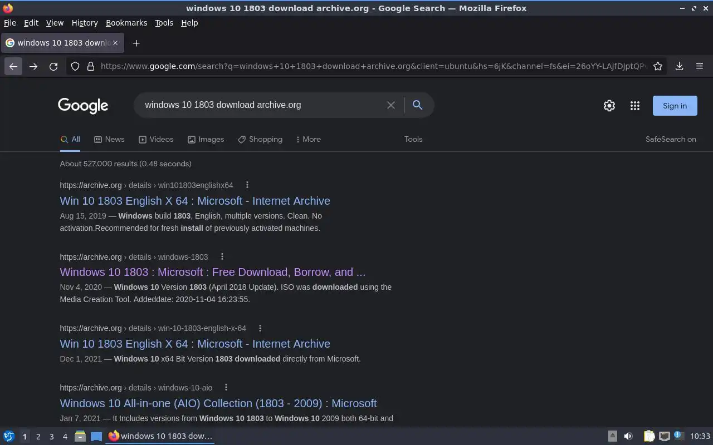Select the All results tab
The width and height of the screenshot is (713, 445).
tap(70, 139)
